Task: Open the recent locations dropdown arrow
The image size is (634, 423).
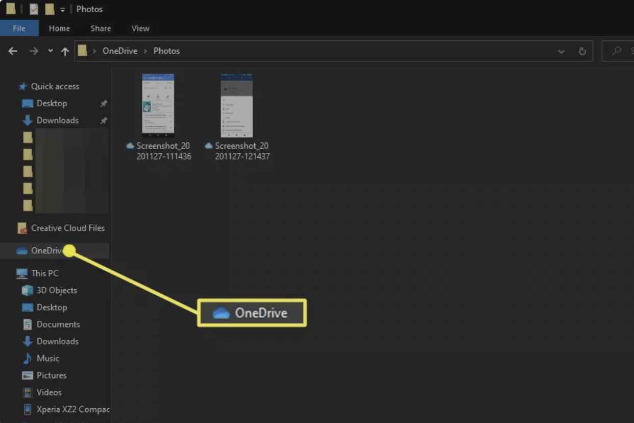Action: coord(50,51)
